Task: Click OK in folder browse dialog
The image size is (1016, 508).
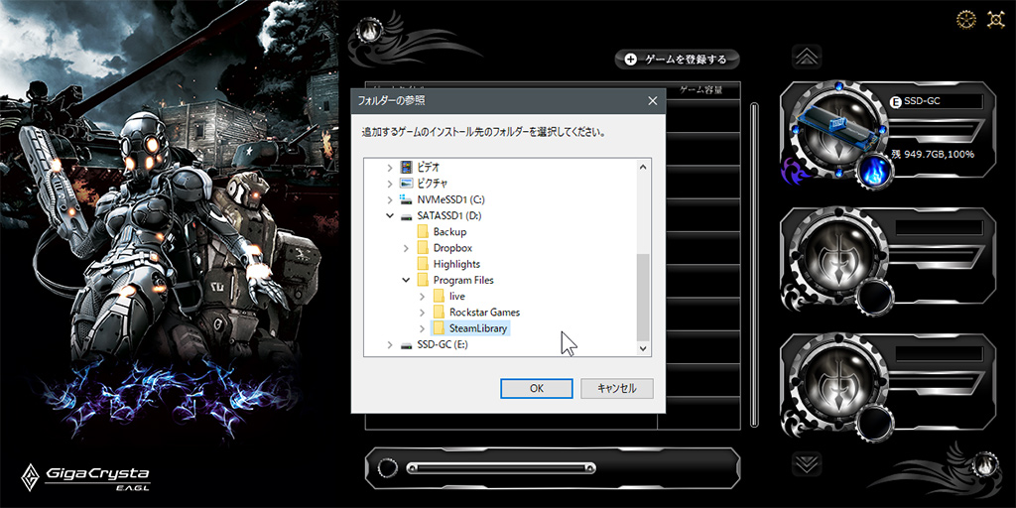Action: pyautogui.click(x=537, y=388)
